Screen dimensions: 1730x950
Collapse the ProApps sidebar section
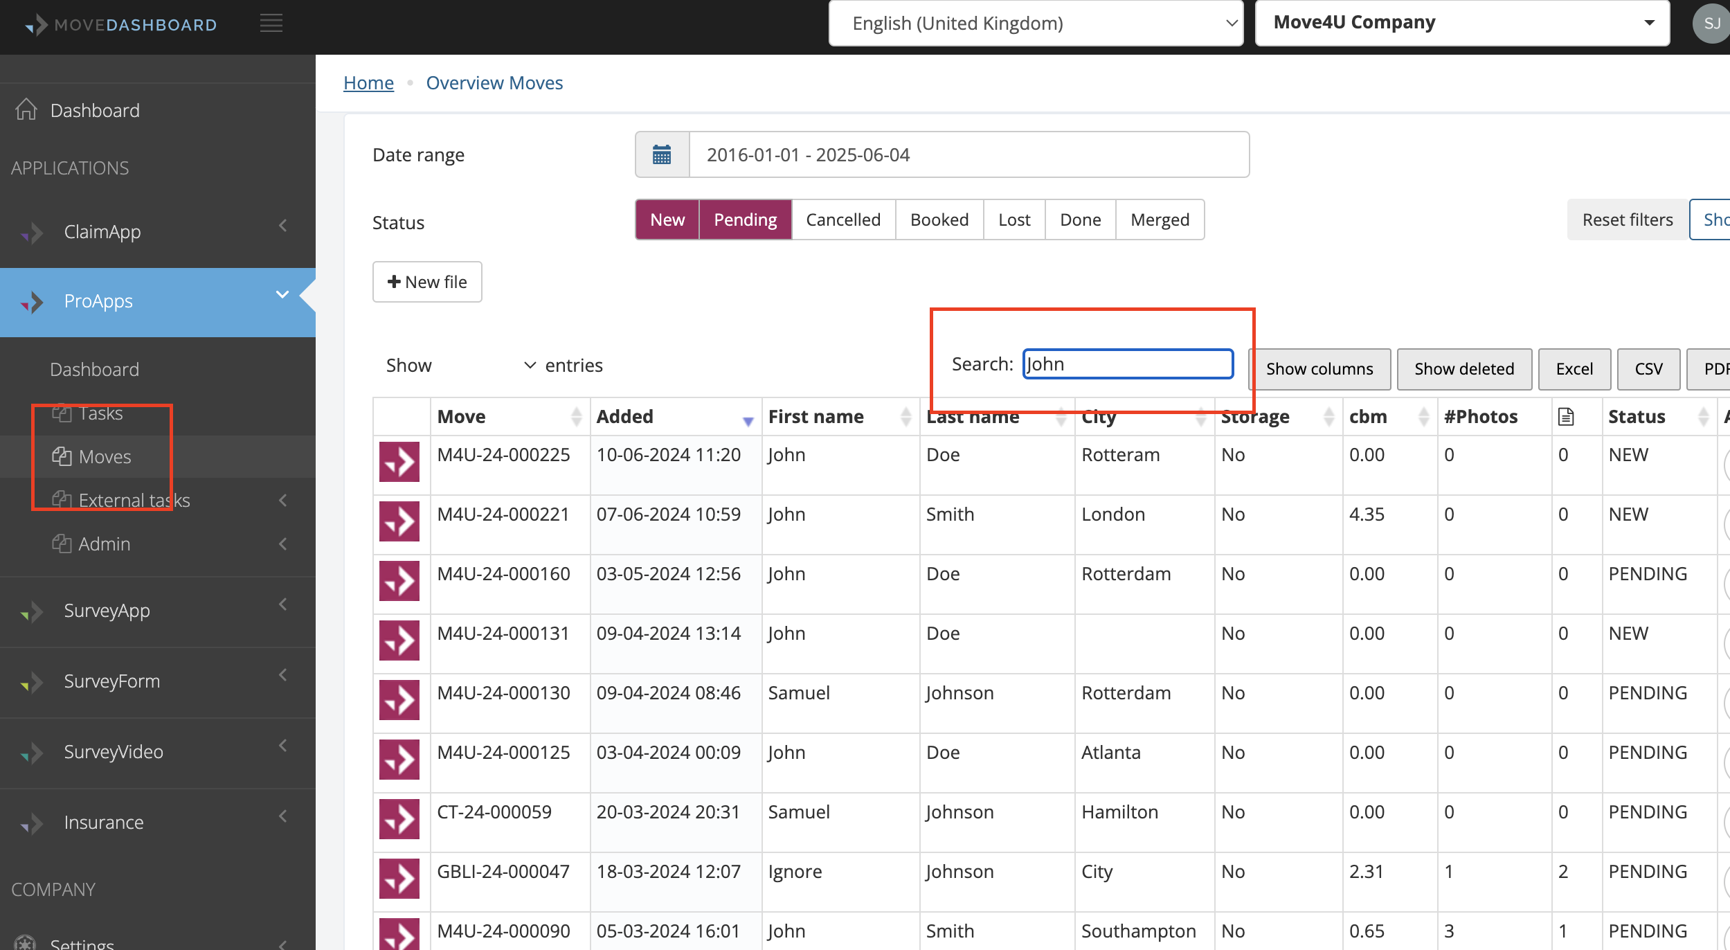pos(282,294)
